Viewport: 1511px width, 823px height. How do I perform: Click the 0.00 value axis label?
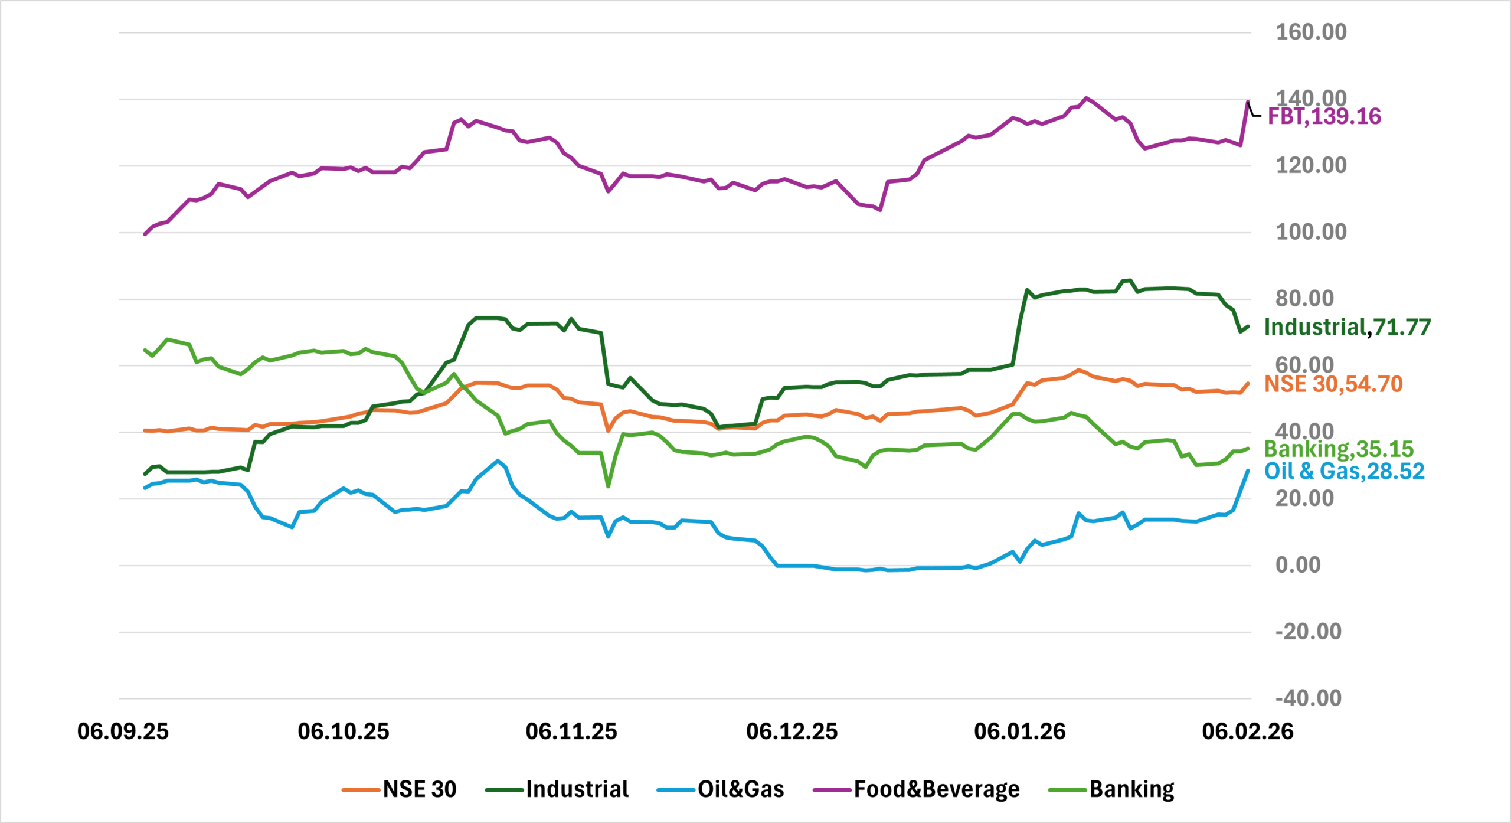[x=1298, y=565]
